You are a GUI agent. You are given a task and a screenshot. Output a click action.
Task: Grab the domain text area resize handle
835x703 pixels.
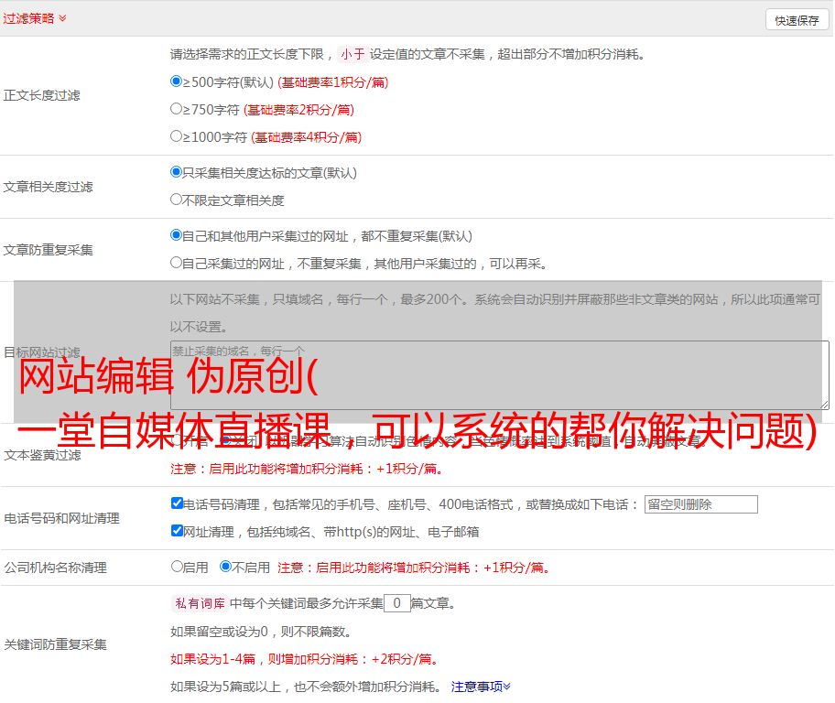pos(824,405)
